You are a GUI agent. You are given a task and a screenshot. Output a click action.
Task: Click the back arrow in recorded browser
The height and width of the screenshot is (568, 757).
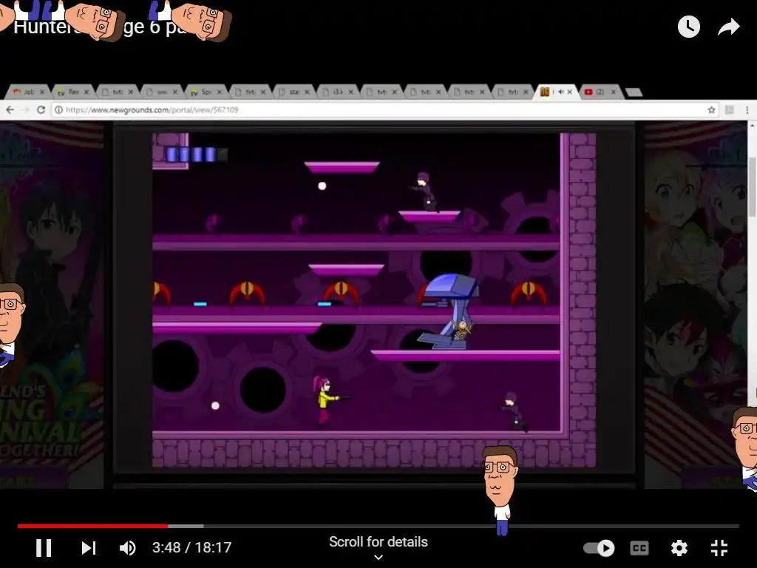(x=10, y=109)
